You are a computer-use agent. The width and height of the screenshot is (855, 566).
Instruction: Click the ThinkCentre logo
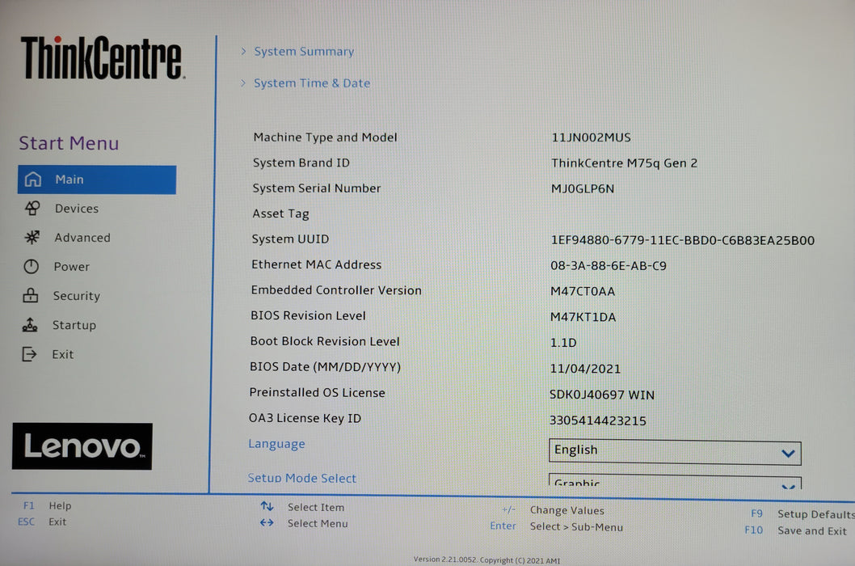point(103,58)
